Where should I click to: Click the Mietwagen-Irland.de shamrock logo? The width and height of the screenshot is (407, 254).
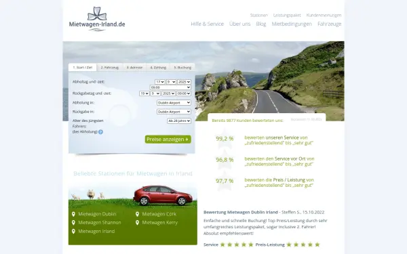97,19
